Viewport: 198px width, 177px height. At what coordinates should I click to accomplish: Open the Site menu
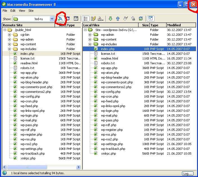31,11
